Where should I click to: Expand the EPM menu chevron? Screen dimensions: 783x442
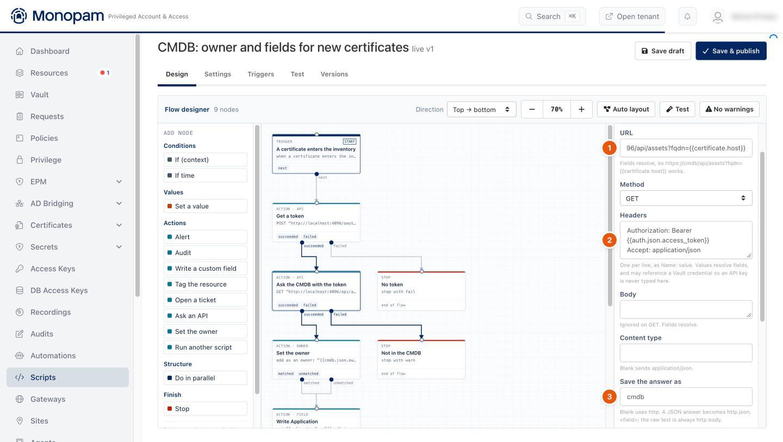[x=119, y=182]
